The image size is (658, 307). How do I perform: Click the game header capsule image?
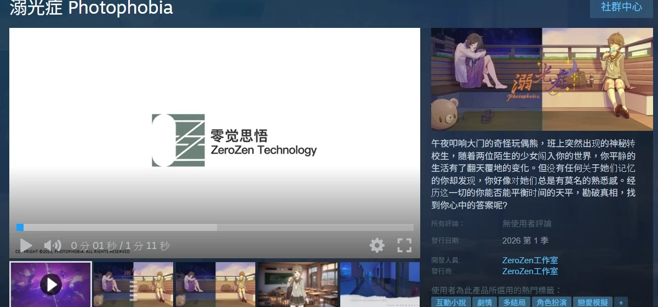point(542,79)
